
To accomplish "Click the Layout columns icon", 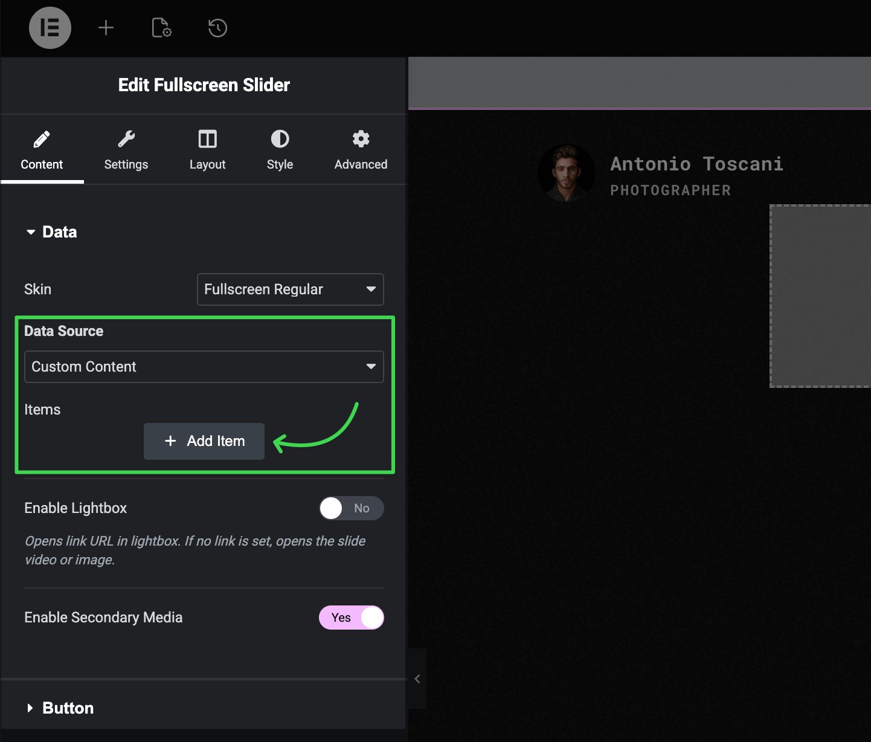I will click(x=207, y=140).
